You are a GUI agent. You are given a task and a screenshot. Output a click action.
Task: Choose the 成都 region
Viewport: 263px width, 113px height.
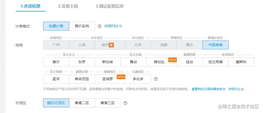(x=164, y=45)
